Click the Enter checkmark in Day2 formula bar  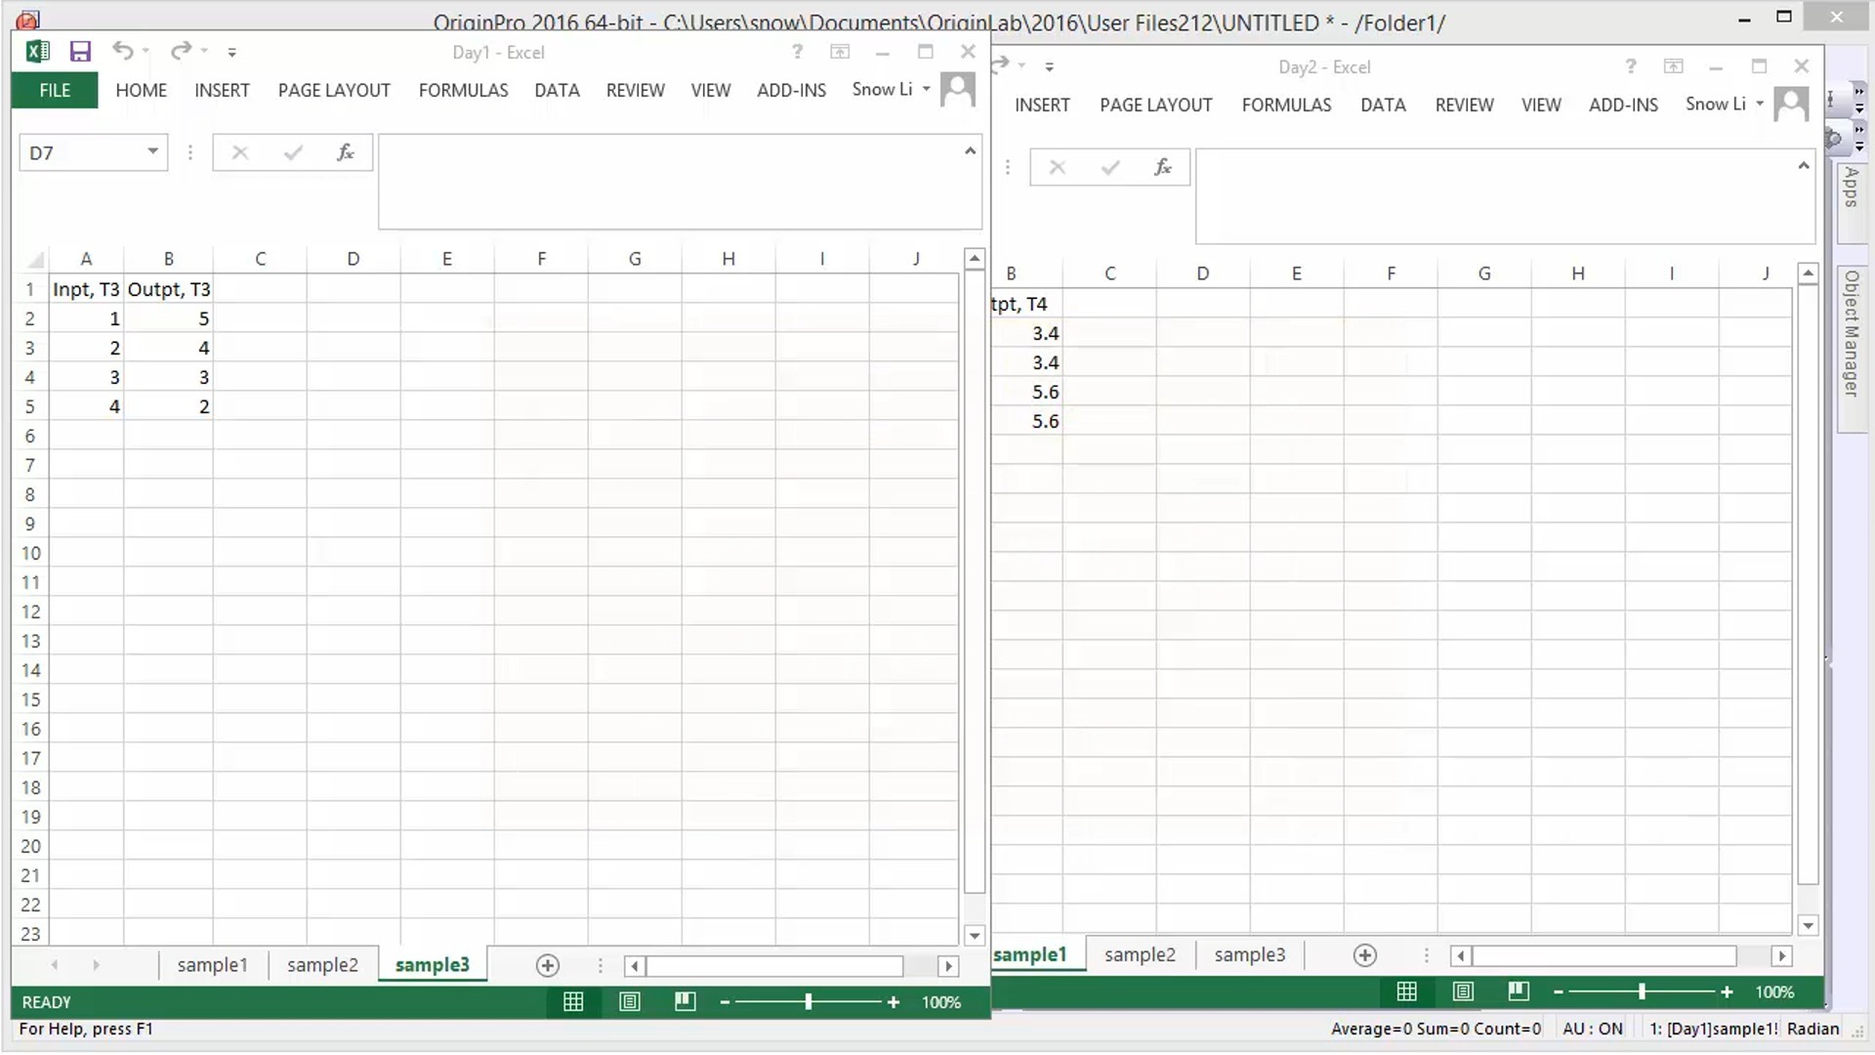1110,167
